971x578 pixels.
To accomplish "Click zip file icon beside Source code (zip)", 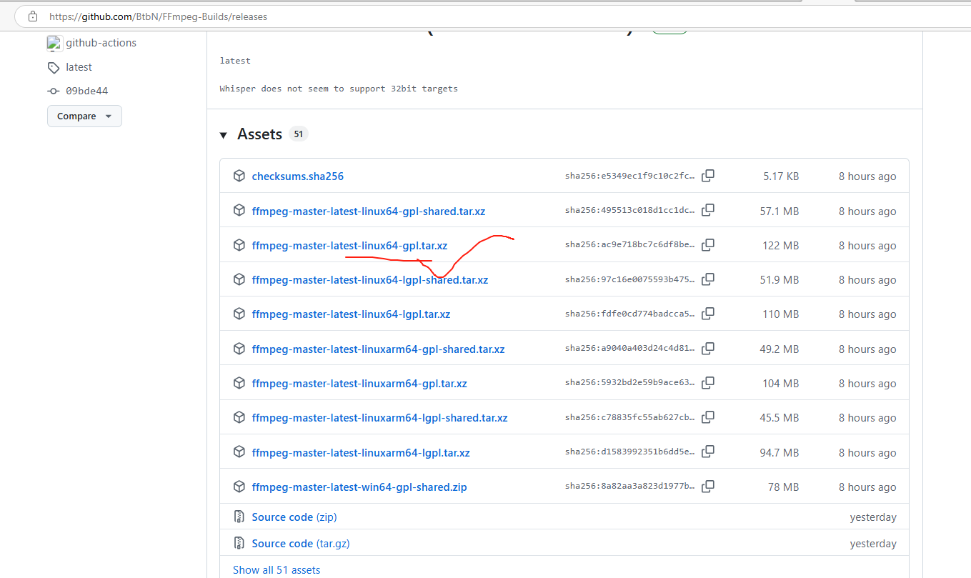I will click(x=239, y=517).
